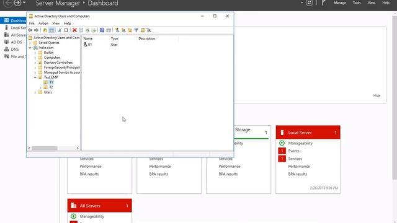Expand the ForeignSecurityPrincipals node
The width and height of the screenshot is (397, 223).
(x=35, y=68)
